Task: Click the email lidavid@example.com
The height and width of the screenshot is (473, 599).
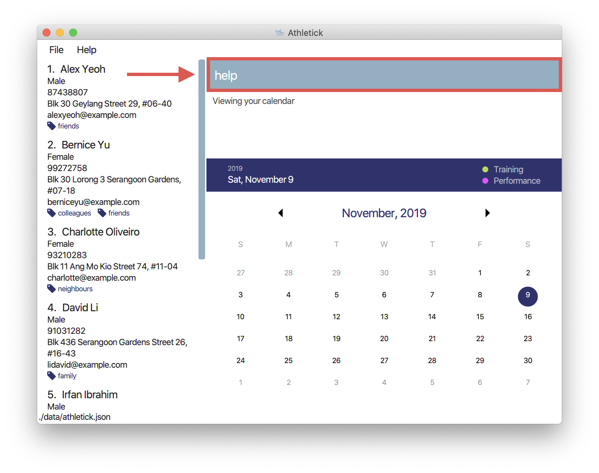Action: pos(87,365)
